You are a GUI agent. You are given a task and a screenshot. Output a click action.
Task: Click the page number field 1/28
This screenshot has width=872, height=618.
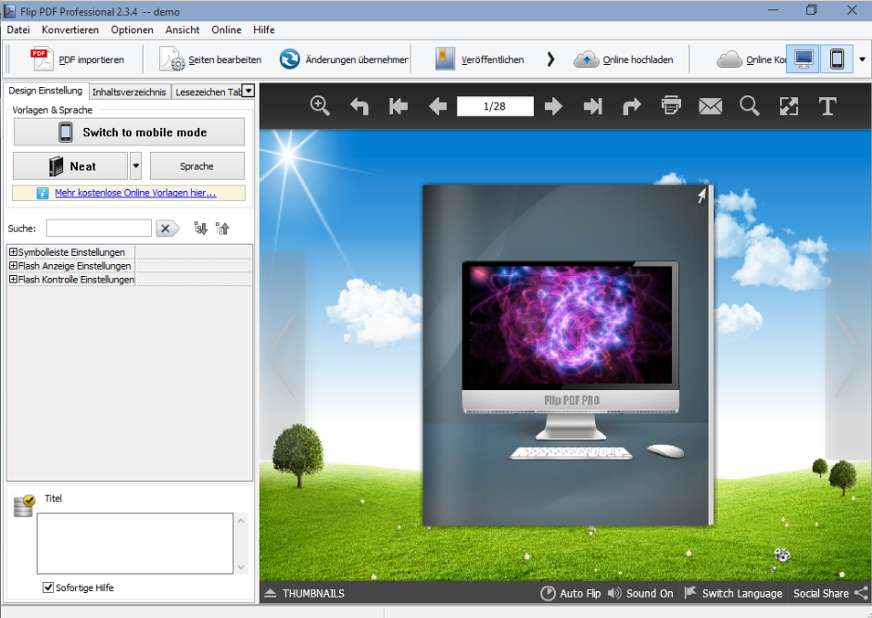click(495, 107)
